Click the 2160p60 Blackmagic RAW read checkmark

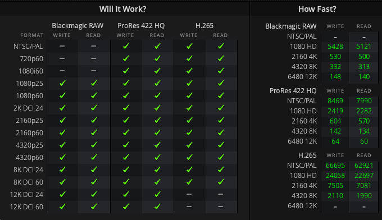(x=94, y=132)
